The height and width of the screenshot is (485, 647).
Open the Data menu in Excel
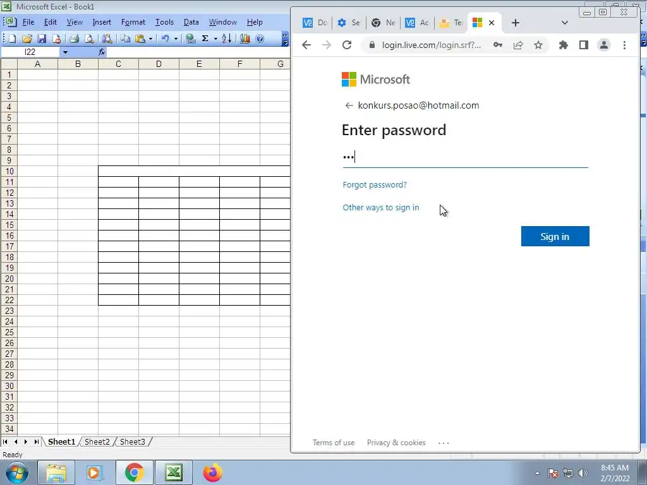[191, 22]
